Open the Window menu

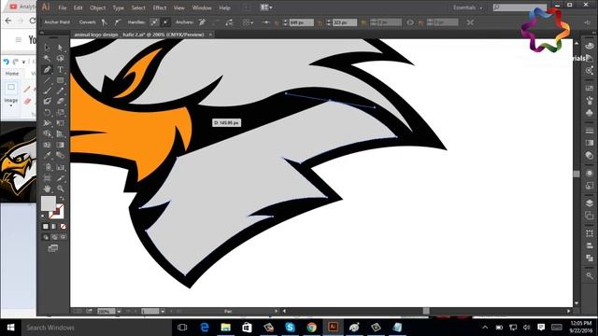[202, 7]
